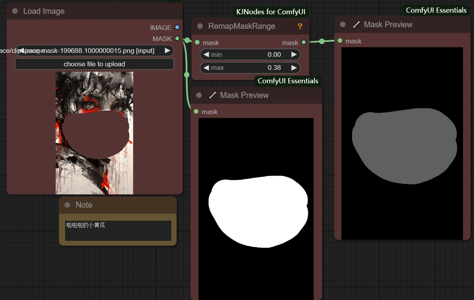Click the lower Mask Preview mask input port
The height and width of the screenshot is (300, 474).
pos(196,112)
